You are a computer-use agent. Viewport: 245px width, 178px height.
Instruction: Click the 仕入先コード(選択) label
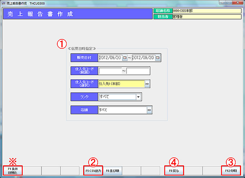click(84, 84)
